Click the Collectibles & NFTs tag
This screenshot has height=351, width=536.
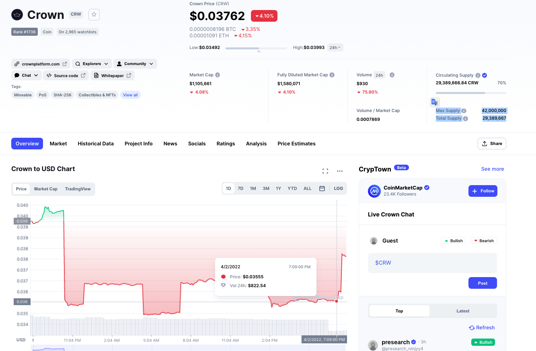tap(97, 95)
